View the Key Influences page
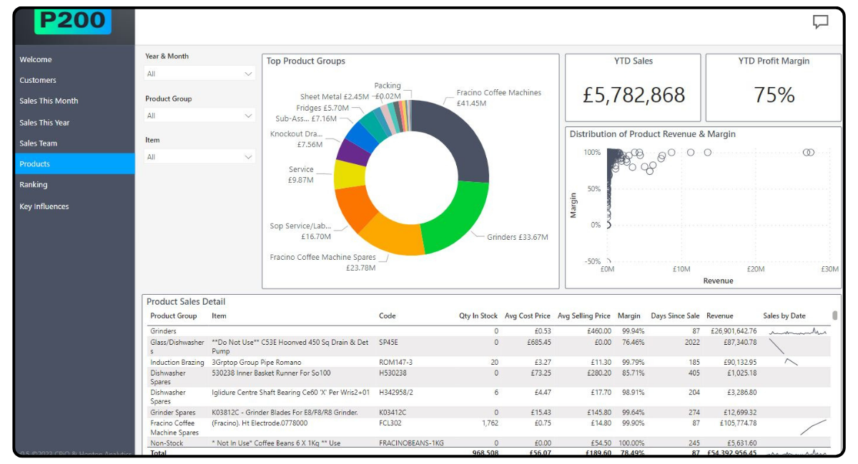Image resolution: width=858 pixels, height=464 pixels. (x=44, y=206)
